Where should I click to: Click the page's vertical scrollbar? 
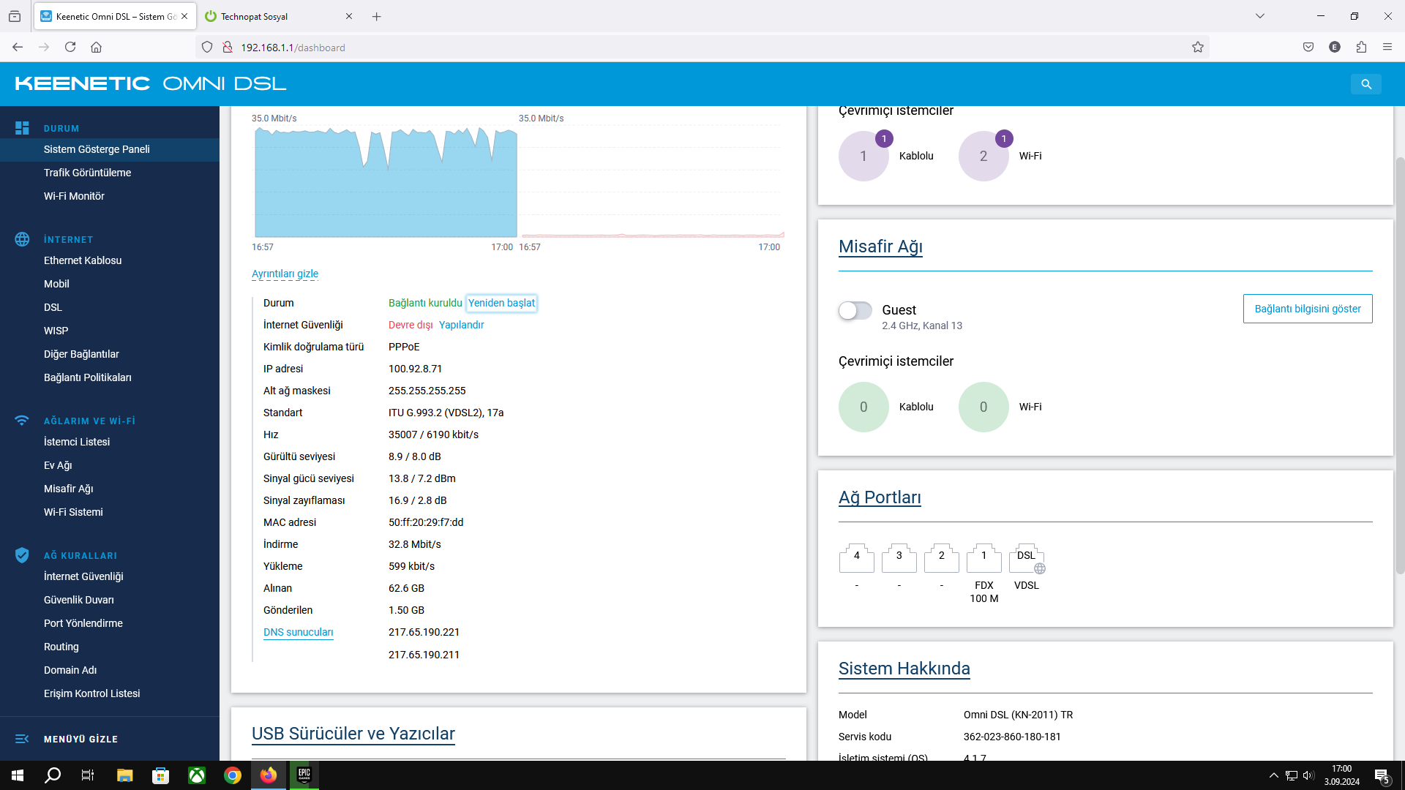click(x=1399, y=366)
